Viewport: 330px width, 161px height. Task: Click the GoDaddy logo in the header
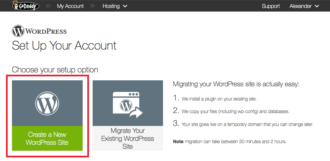click(x=26, y=6)
